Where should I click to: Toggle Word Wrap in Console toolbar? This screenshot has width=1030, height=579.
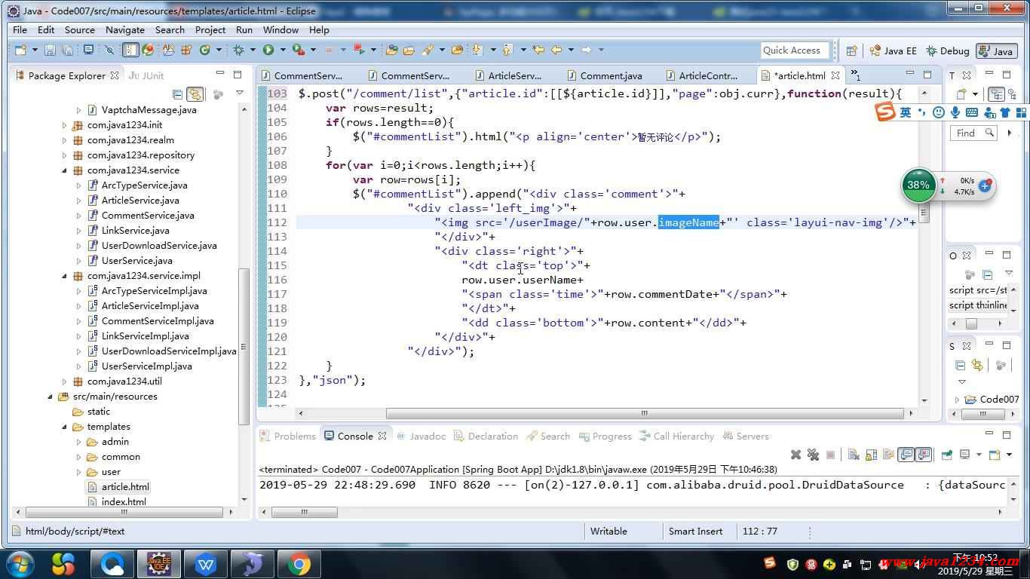(888, 455)
